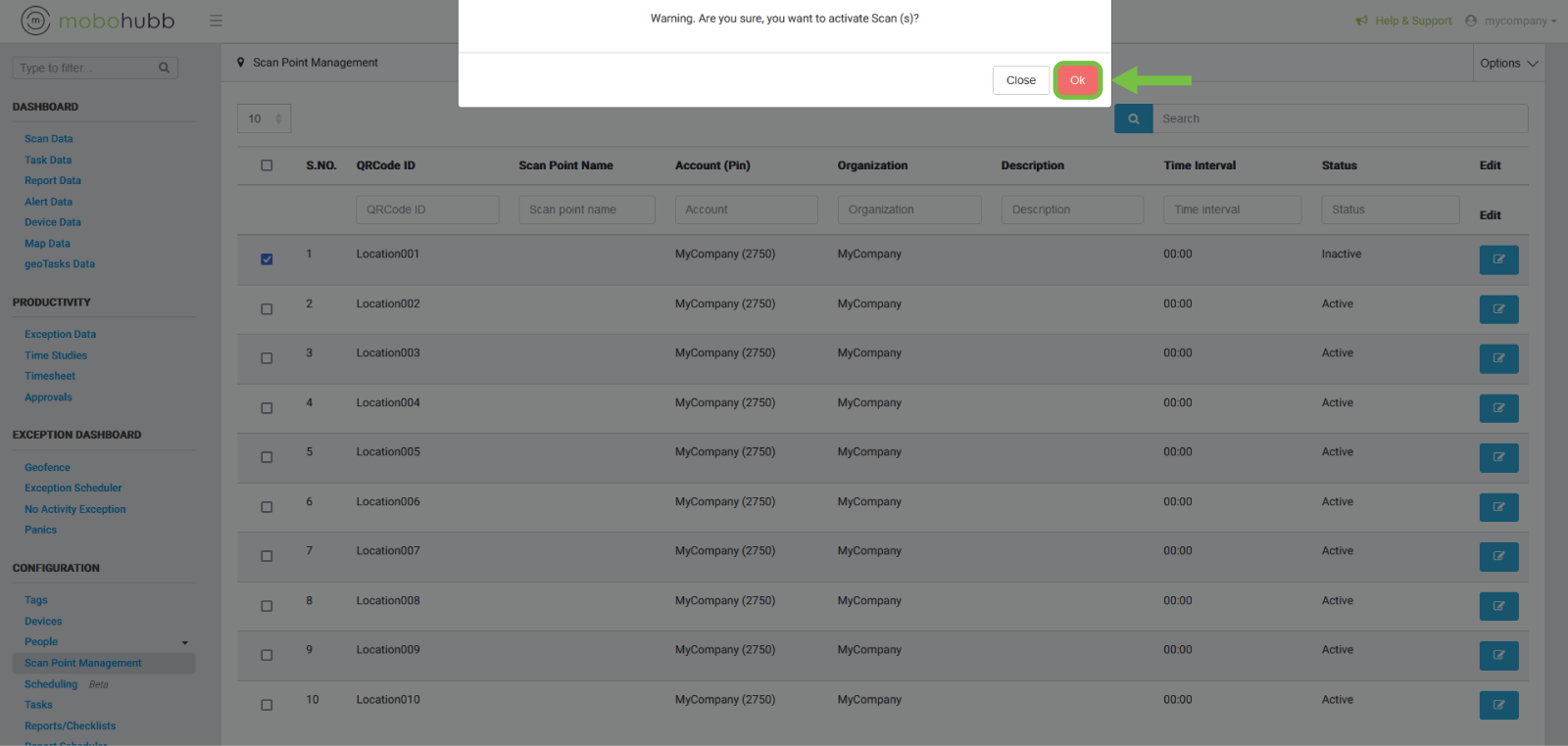Click the hamburger menu icon beside the logo
Viewport: 1568px width, 746px height.
[x=216, y=21]
